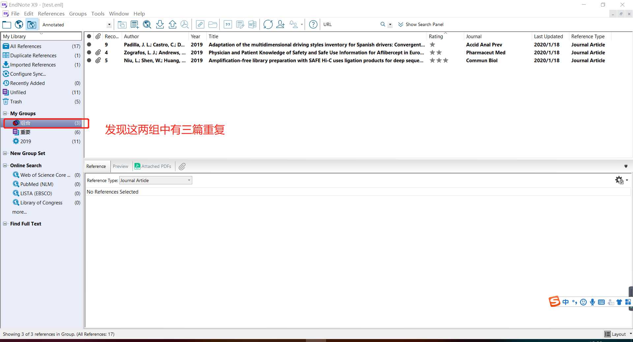Select Imported References group
Screen dimensions: 633x342
[42, 65]
